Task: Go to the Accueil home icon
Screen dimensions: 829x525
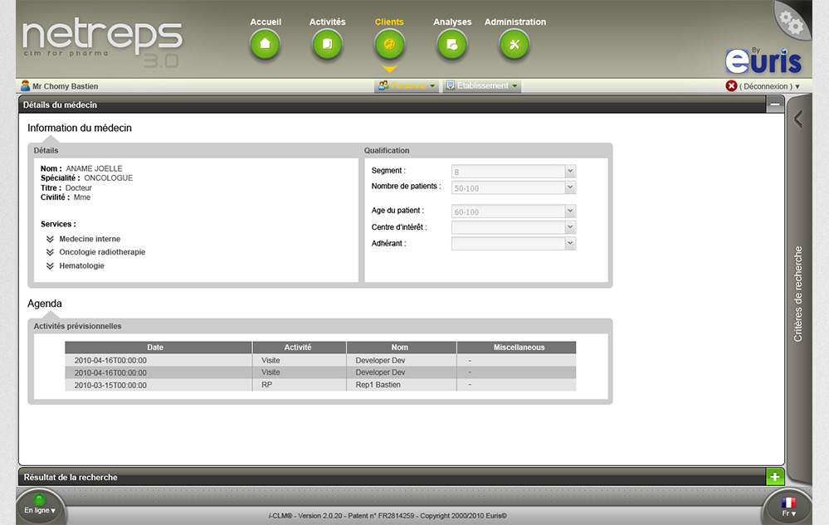Action: pos(265,44)
